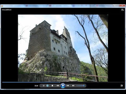Click the castle video image
The height and width of the screenshot is (94, 126).
63,48
